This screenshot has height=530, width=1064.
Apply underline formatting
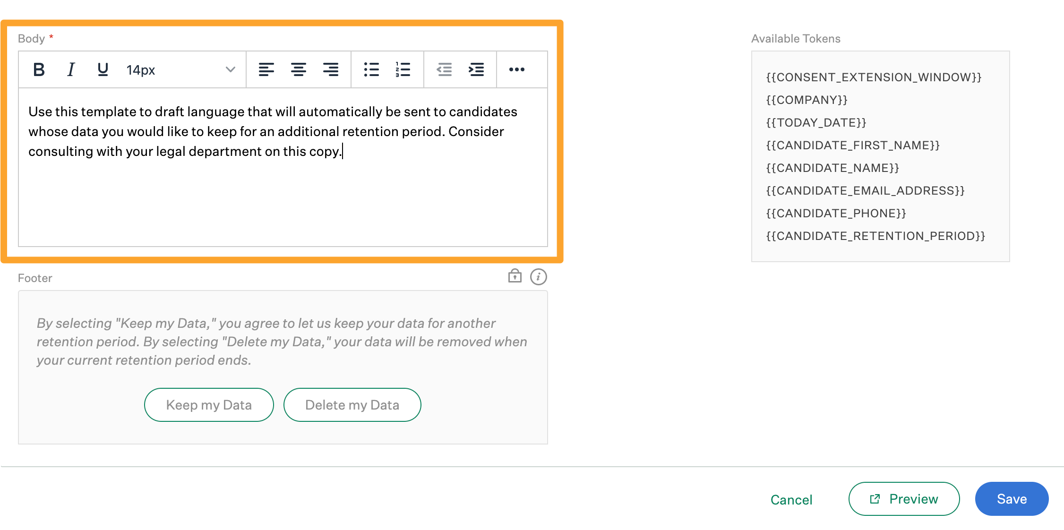tap(103, 69)
